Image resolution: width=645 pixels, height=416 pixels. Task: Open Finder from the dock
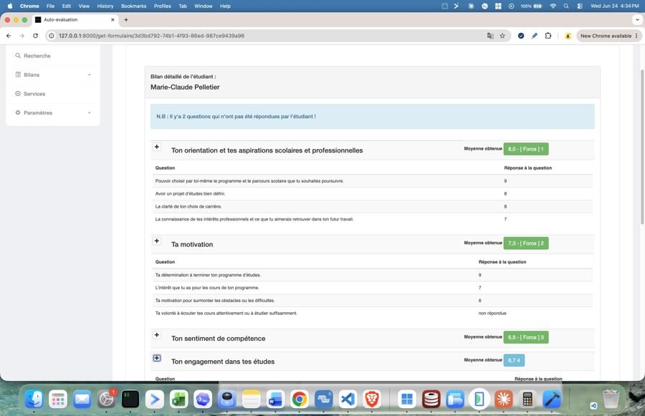(34, 399)
